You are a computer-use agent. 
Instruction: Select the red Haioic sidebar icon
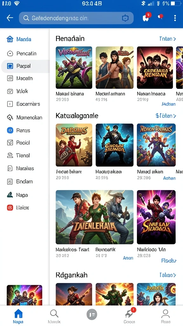coord(10,208)
